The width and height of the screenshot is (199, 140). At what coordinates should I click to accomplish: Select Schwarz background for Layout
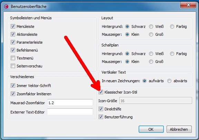127,26
